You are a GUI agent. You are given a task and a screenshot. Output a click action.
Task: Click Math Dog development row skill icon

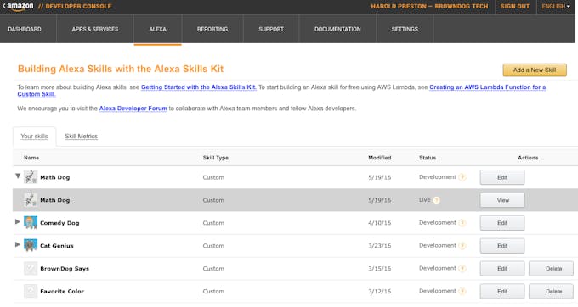31,177
